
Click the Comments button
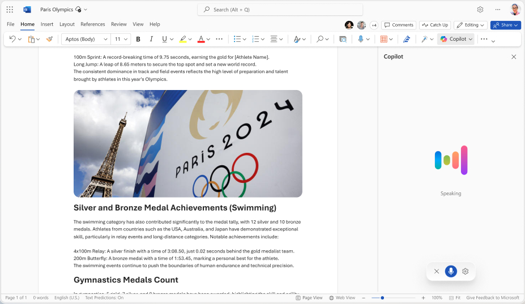pyautogui.click(x=399, y=25)
